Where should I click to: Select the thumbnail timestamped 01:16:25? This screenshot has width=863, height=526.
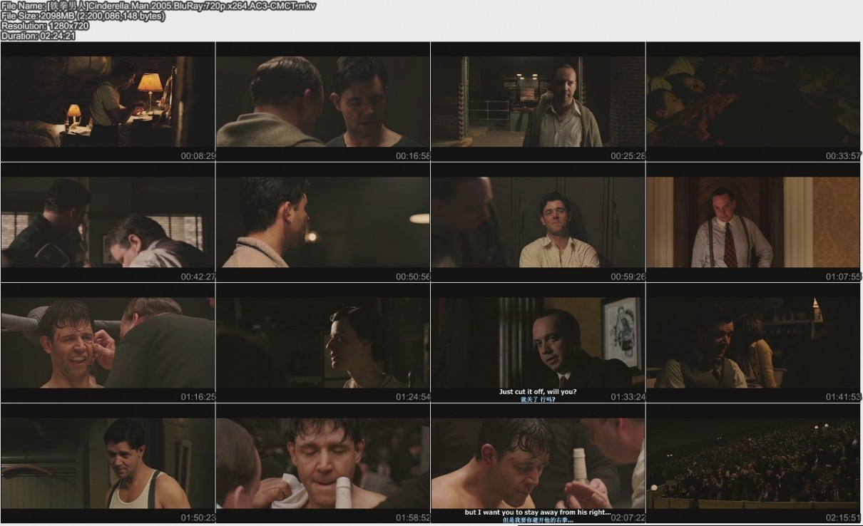tap(108, 343)
